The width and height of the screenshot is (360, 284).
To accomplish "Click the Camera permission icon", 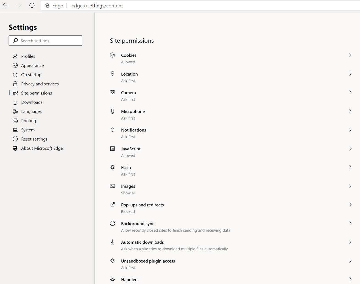I will click(112, 92).
